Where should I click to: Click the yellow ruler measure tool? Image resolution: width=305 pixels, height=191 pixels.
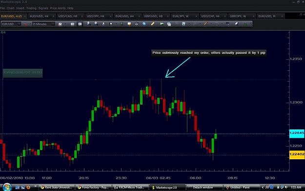point(152,24)
